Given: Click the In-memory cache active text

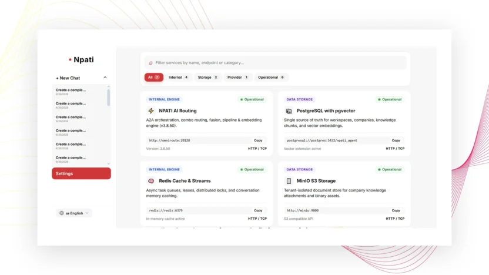Looking at the screenshot, I should pyautogui.click(x=166, y=219).
